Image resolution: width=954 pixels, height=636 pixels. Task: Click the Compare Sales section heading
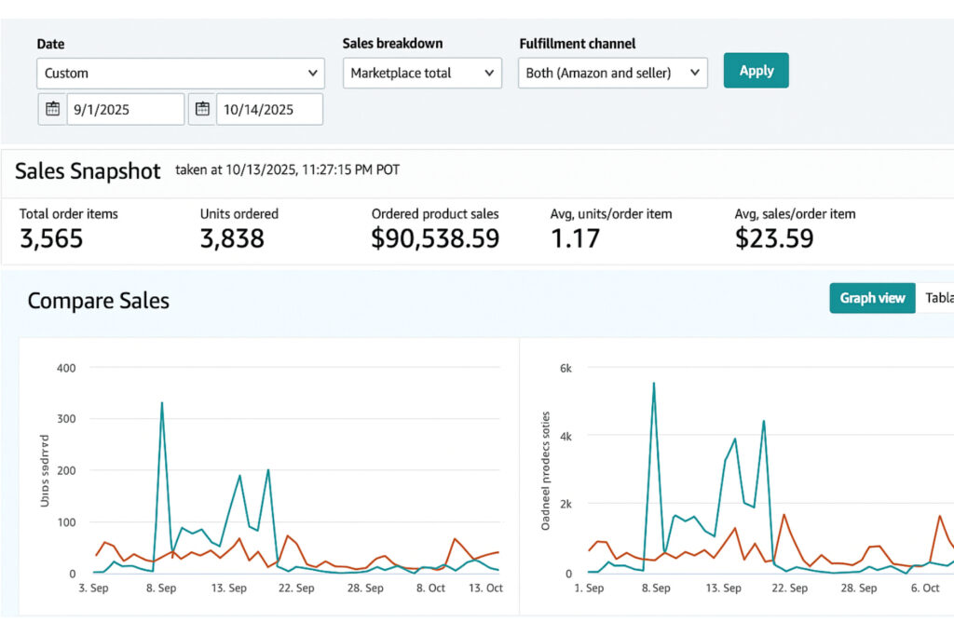[x=99, y=301]
